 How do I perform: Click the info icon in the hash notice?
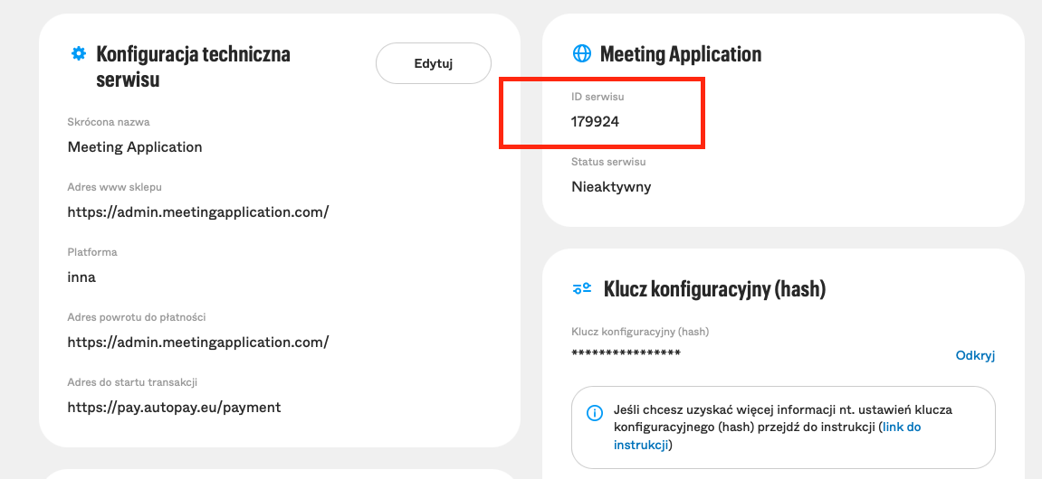[594, 413]
